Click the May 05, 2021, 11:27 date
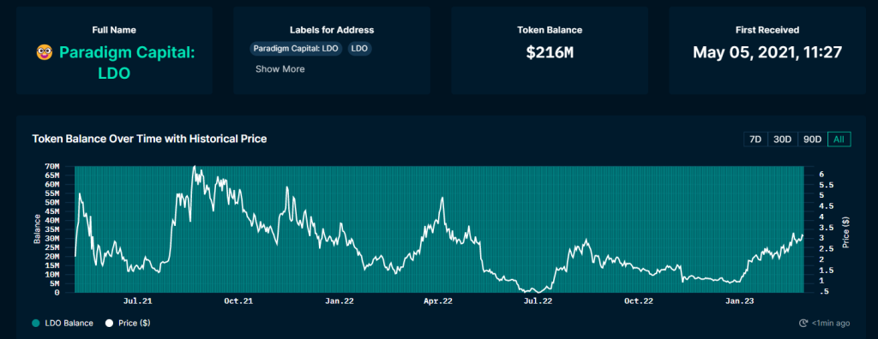Screen dimensions: 878x339 point(767,52)
